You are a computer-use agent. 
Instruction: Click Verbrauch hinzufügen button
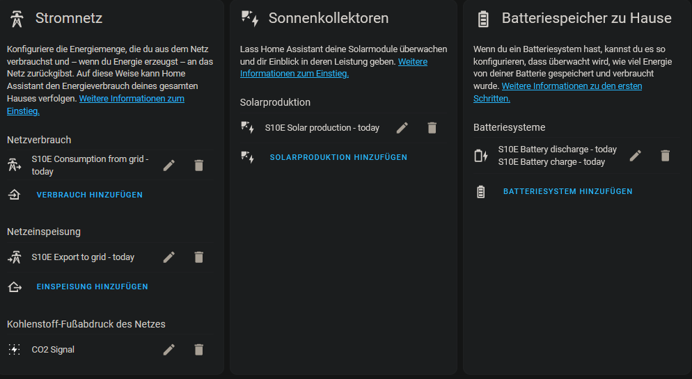(x=90, y=195)
